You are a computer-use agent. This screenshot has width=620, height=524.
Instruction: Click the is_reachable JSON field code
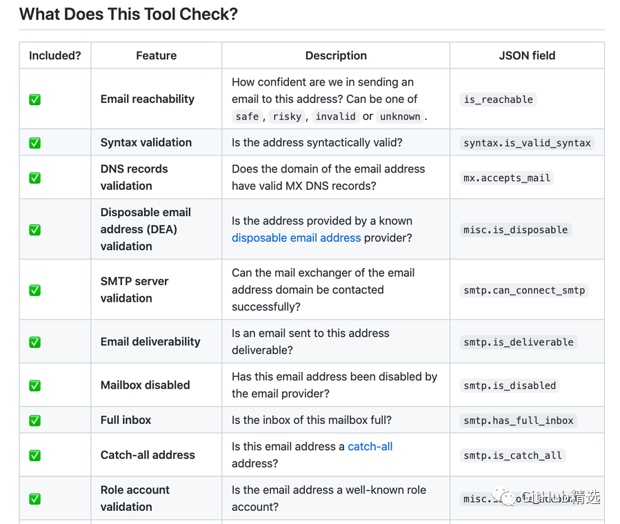click(x=498, y=99)
